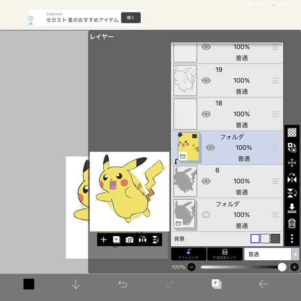
Task: Decrease opacity with minus button
Action: (x=191, y=267)
